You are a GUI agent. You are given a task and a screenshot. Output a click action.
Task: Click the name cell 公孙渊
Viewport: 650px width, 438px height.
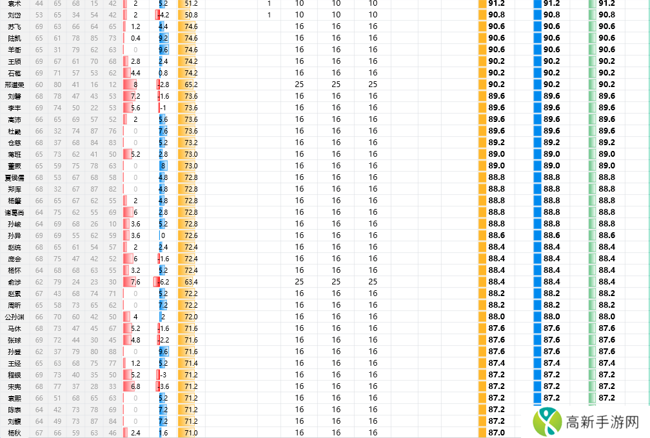(14, 317)
